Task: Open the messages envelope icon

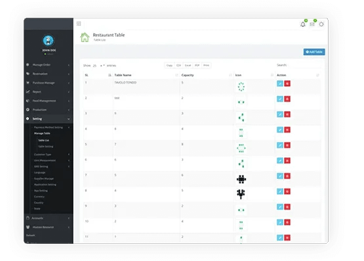Action: click(x=312, y=24)
